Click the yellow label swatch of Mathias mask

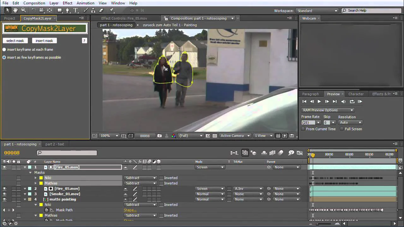(41, 183)
